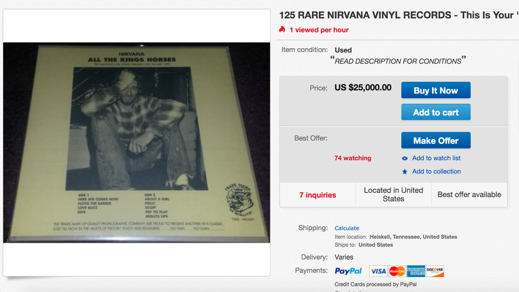
Task: Click the 7 inquiries box
Action: (318, 195)
